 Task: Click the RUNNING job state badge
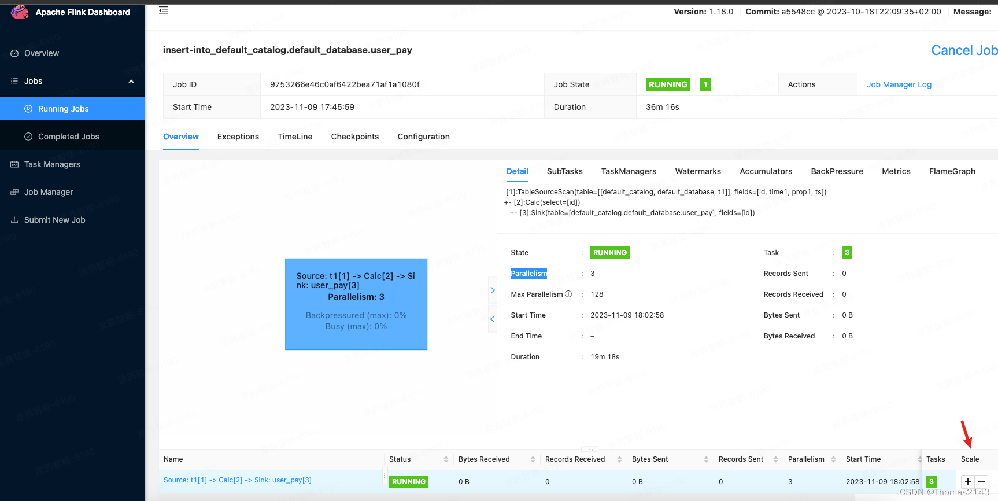(x=668, y=84)
